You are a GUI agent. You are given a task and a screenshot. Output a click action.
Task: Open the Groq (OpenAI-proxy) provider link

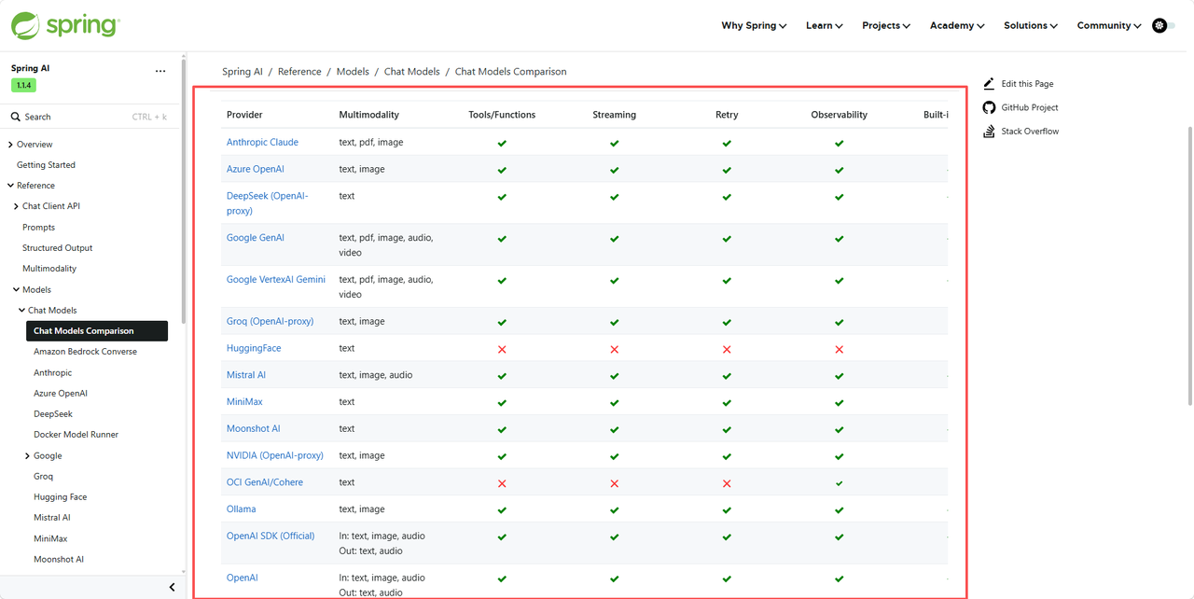(270, 321)
